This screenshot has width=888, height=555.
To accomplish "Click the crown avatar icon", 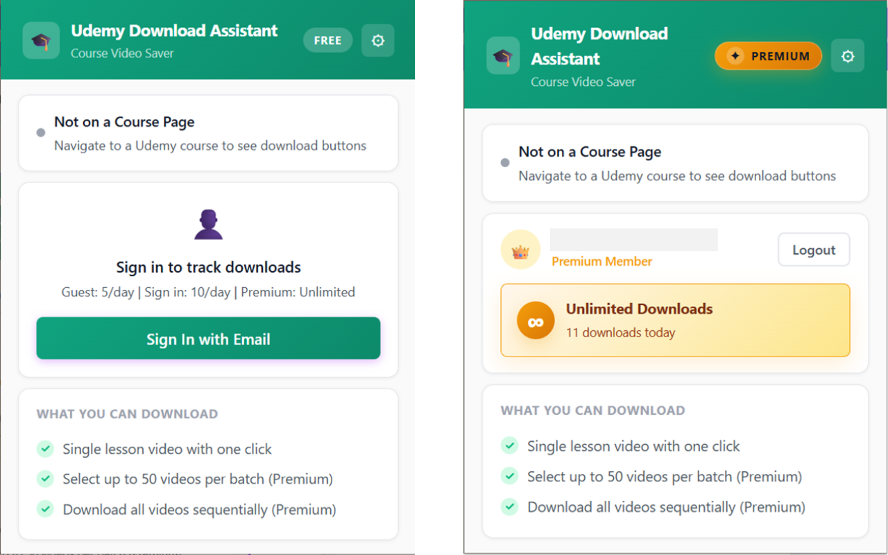I will pyautogui.click(x=520, y=250).
